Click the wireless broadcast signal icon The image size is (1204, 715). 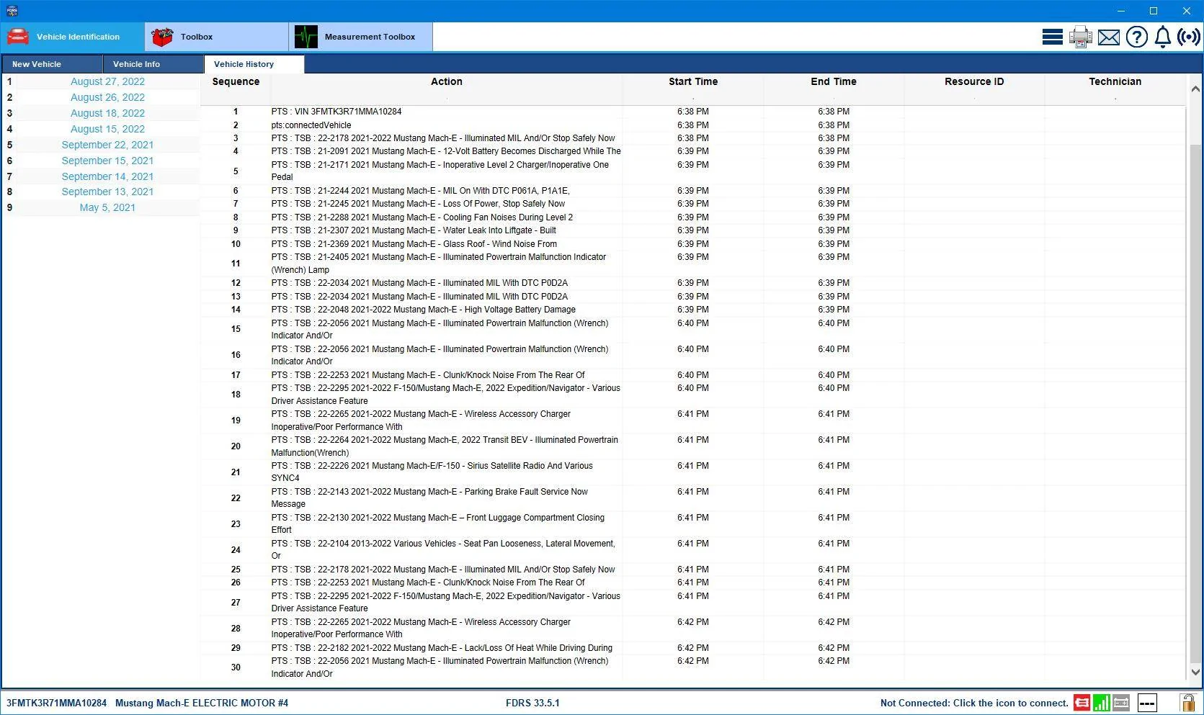click(1188, 37)
